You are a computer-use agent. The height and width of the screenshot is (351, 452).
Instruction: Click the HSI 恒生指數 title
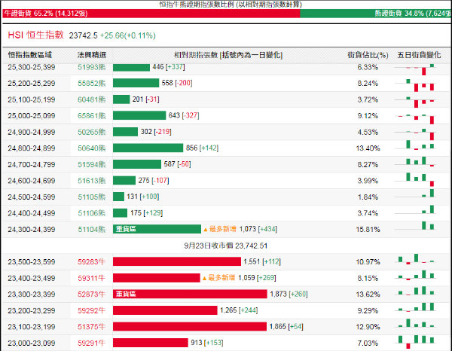pyautogui.click(x=35, y=35)
